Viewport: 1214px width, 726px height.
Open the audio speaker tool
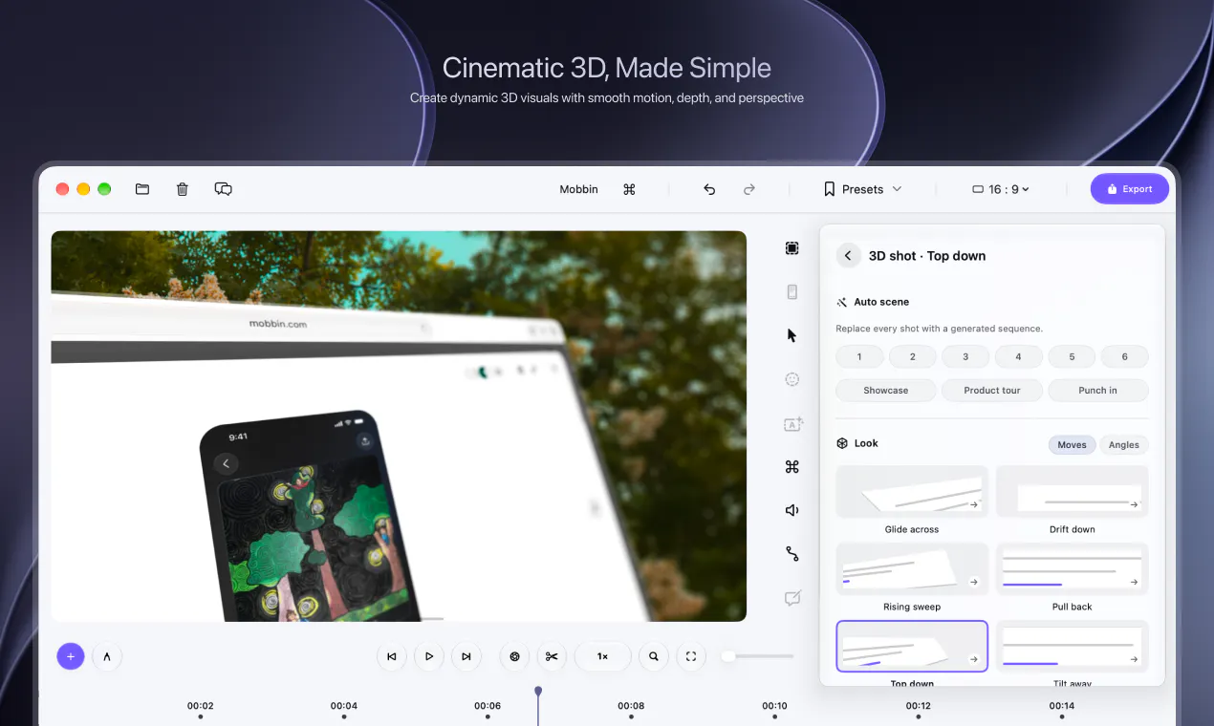[792, 510]
